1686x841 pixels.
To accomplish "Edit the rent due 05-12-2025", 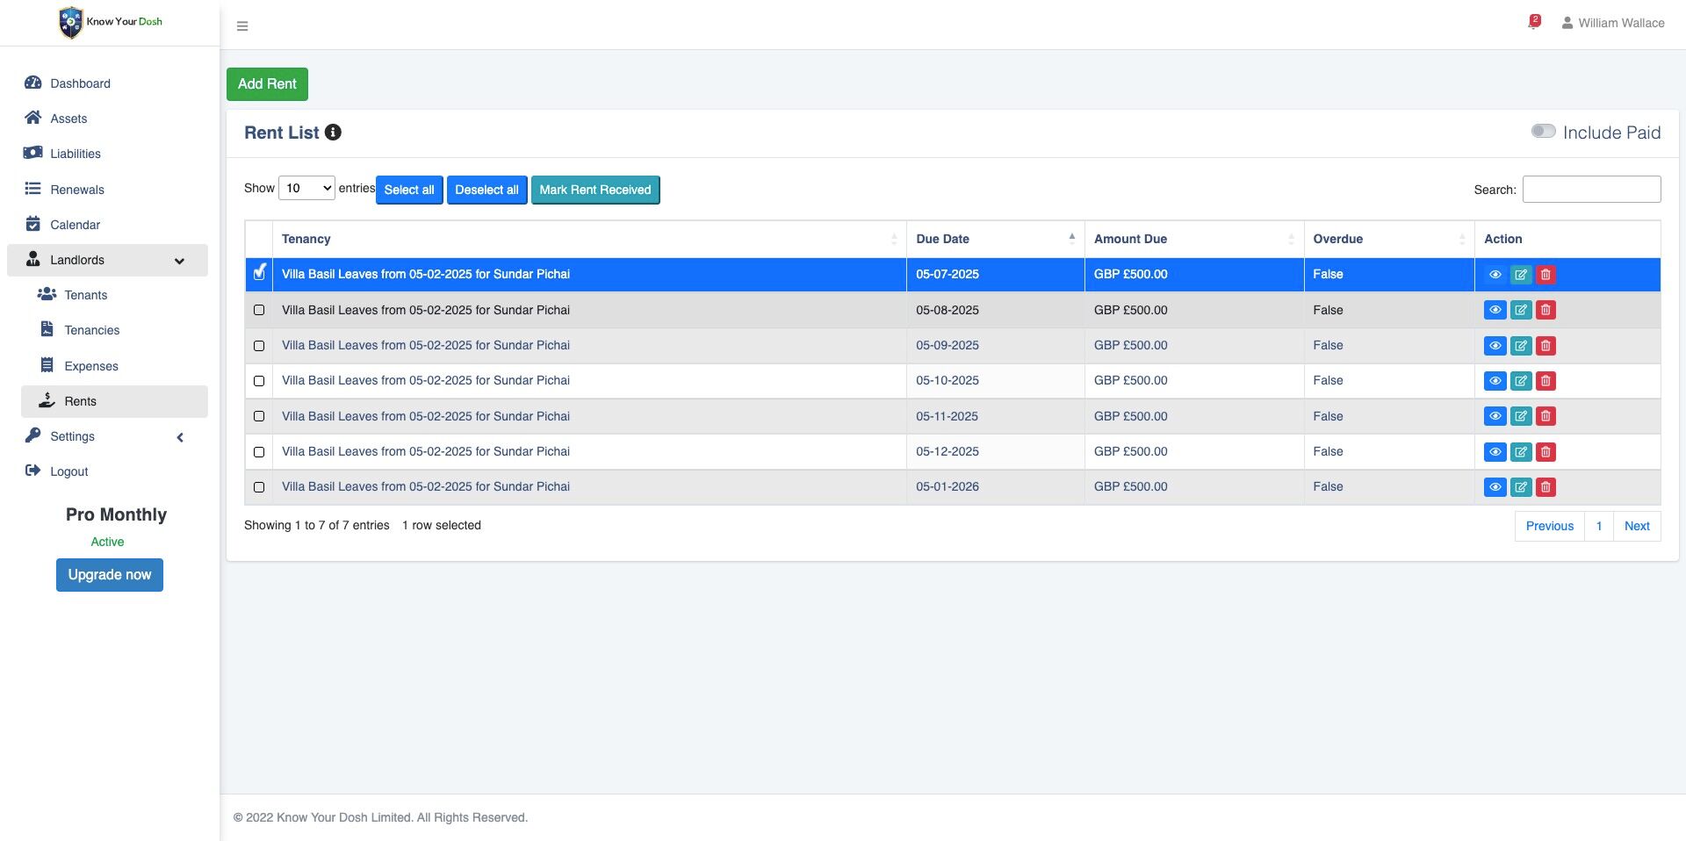I will point(1521,452).
